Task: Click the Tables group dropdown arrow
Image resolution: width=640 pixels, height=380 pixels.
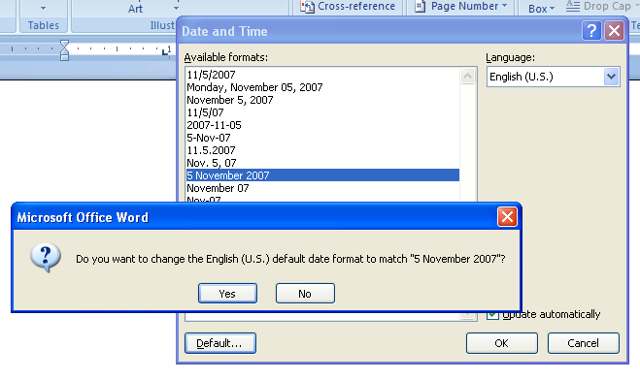Action: (44, 8)
